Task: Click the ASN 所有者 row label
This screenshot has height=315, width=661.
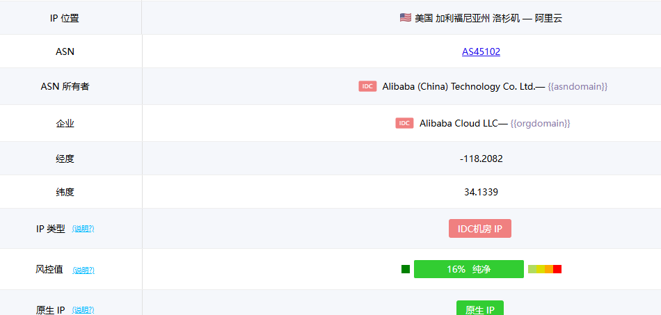Action: click(x=65, y=86)
